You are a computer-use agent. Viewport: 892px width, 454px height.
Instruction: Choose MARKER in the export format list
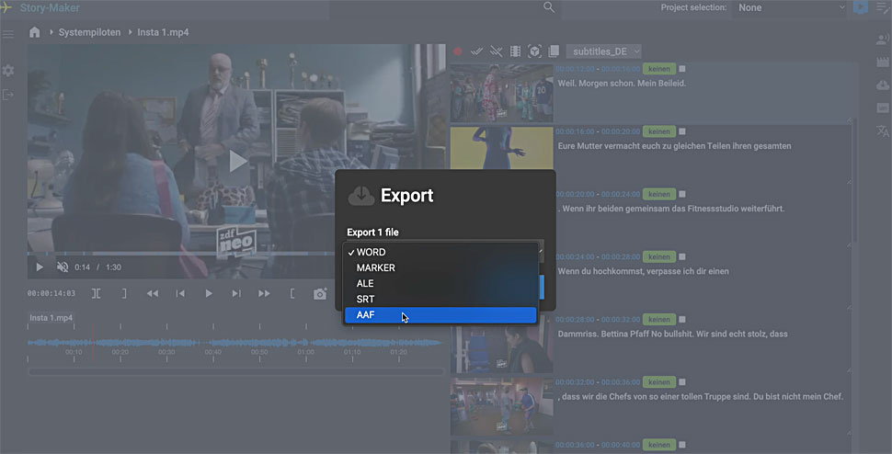click(440, 267)
